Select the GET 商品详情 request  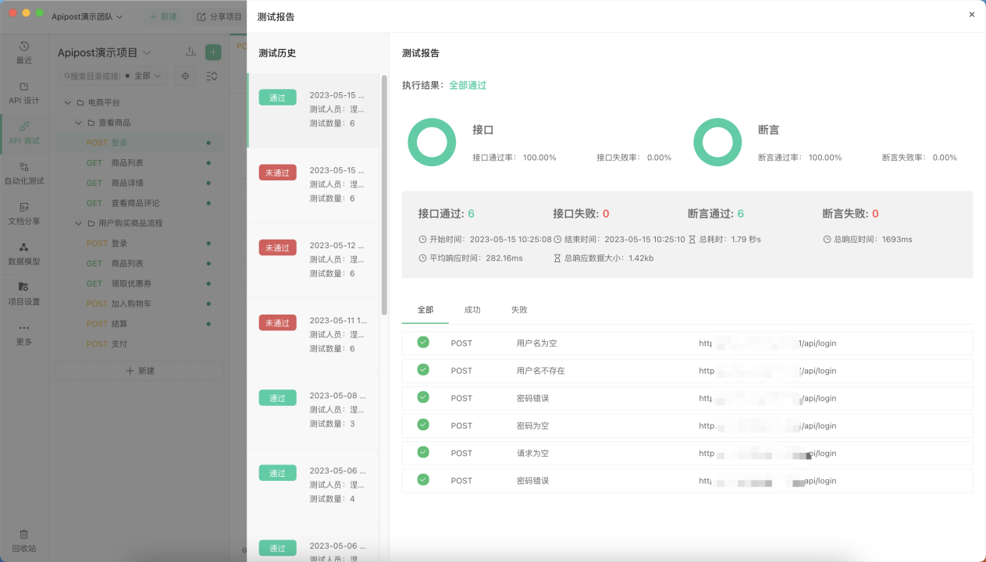[x=140, y=183]
